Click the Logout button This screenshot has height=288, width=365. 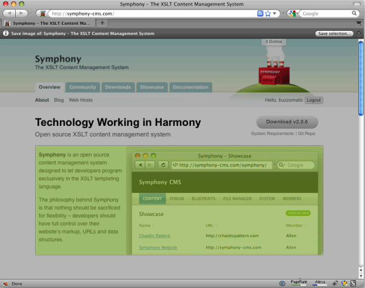pos(313,100)
